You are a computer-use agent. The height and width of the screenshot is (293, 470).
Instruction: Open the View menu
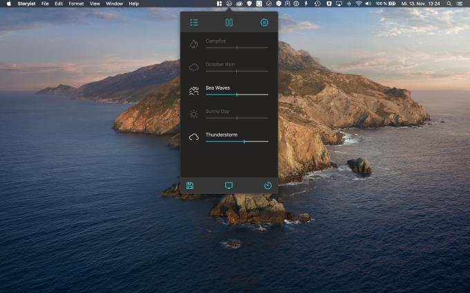tap(95, 3)
